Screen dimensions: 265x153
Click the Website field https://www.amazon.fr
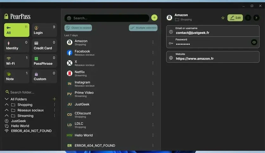pyautogui.click(x=213, y=57)
